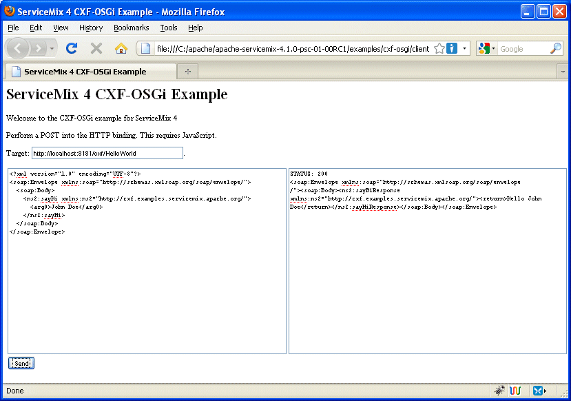Viewport: 571px width, 401px height.
Task: Click the blue X add-on icon in status bar
Action: pos(539,391)
